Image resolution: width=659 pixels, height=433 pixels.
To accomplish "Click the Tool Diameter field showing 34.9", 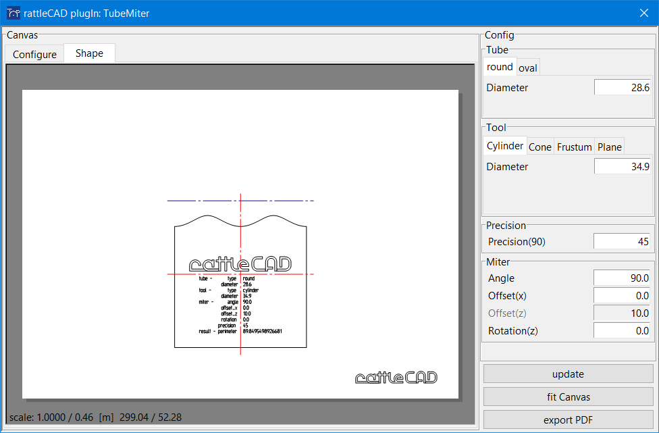I will (623, 166).
